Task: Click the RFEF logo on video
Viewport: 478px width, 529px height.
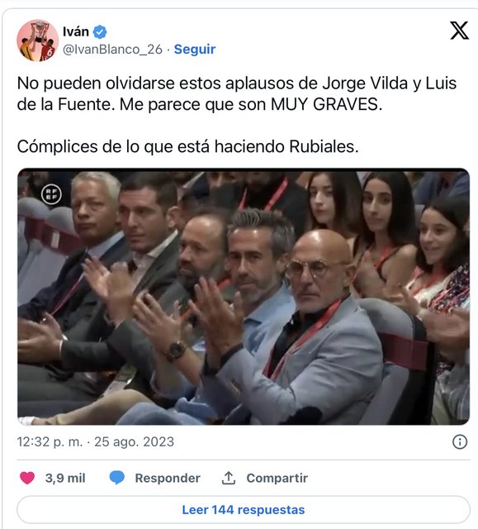Action: pos(51,194)
